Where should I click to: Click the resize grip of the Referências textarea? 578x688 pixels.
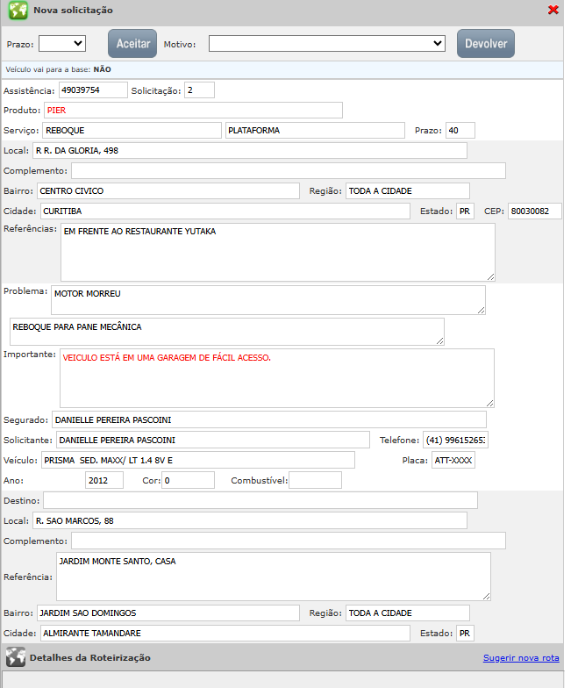pos(491,277)
